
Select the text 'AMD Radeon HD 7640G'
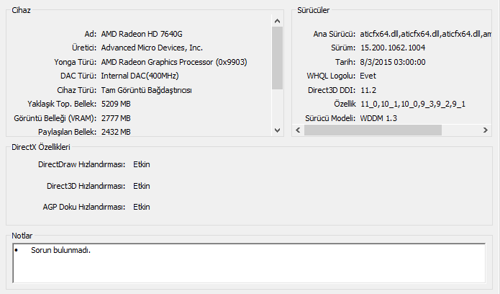coord(142,34)
